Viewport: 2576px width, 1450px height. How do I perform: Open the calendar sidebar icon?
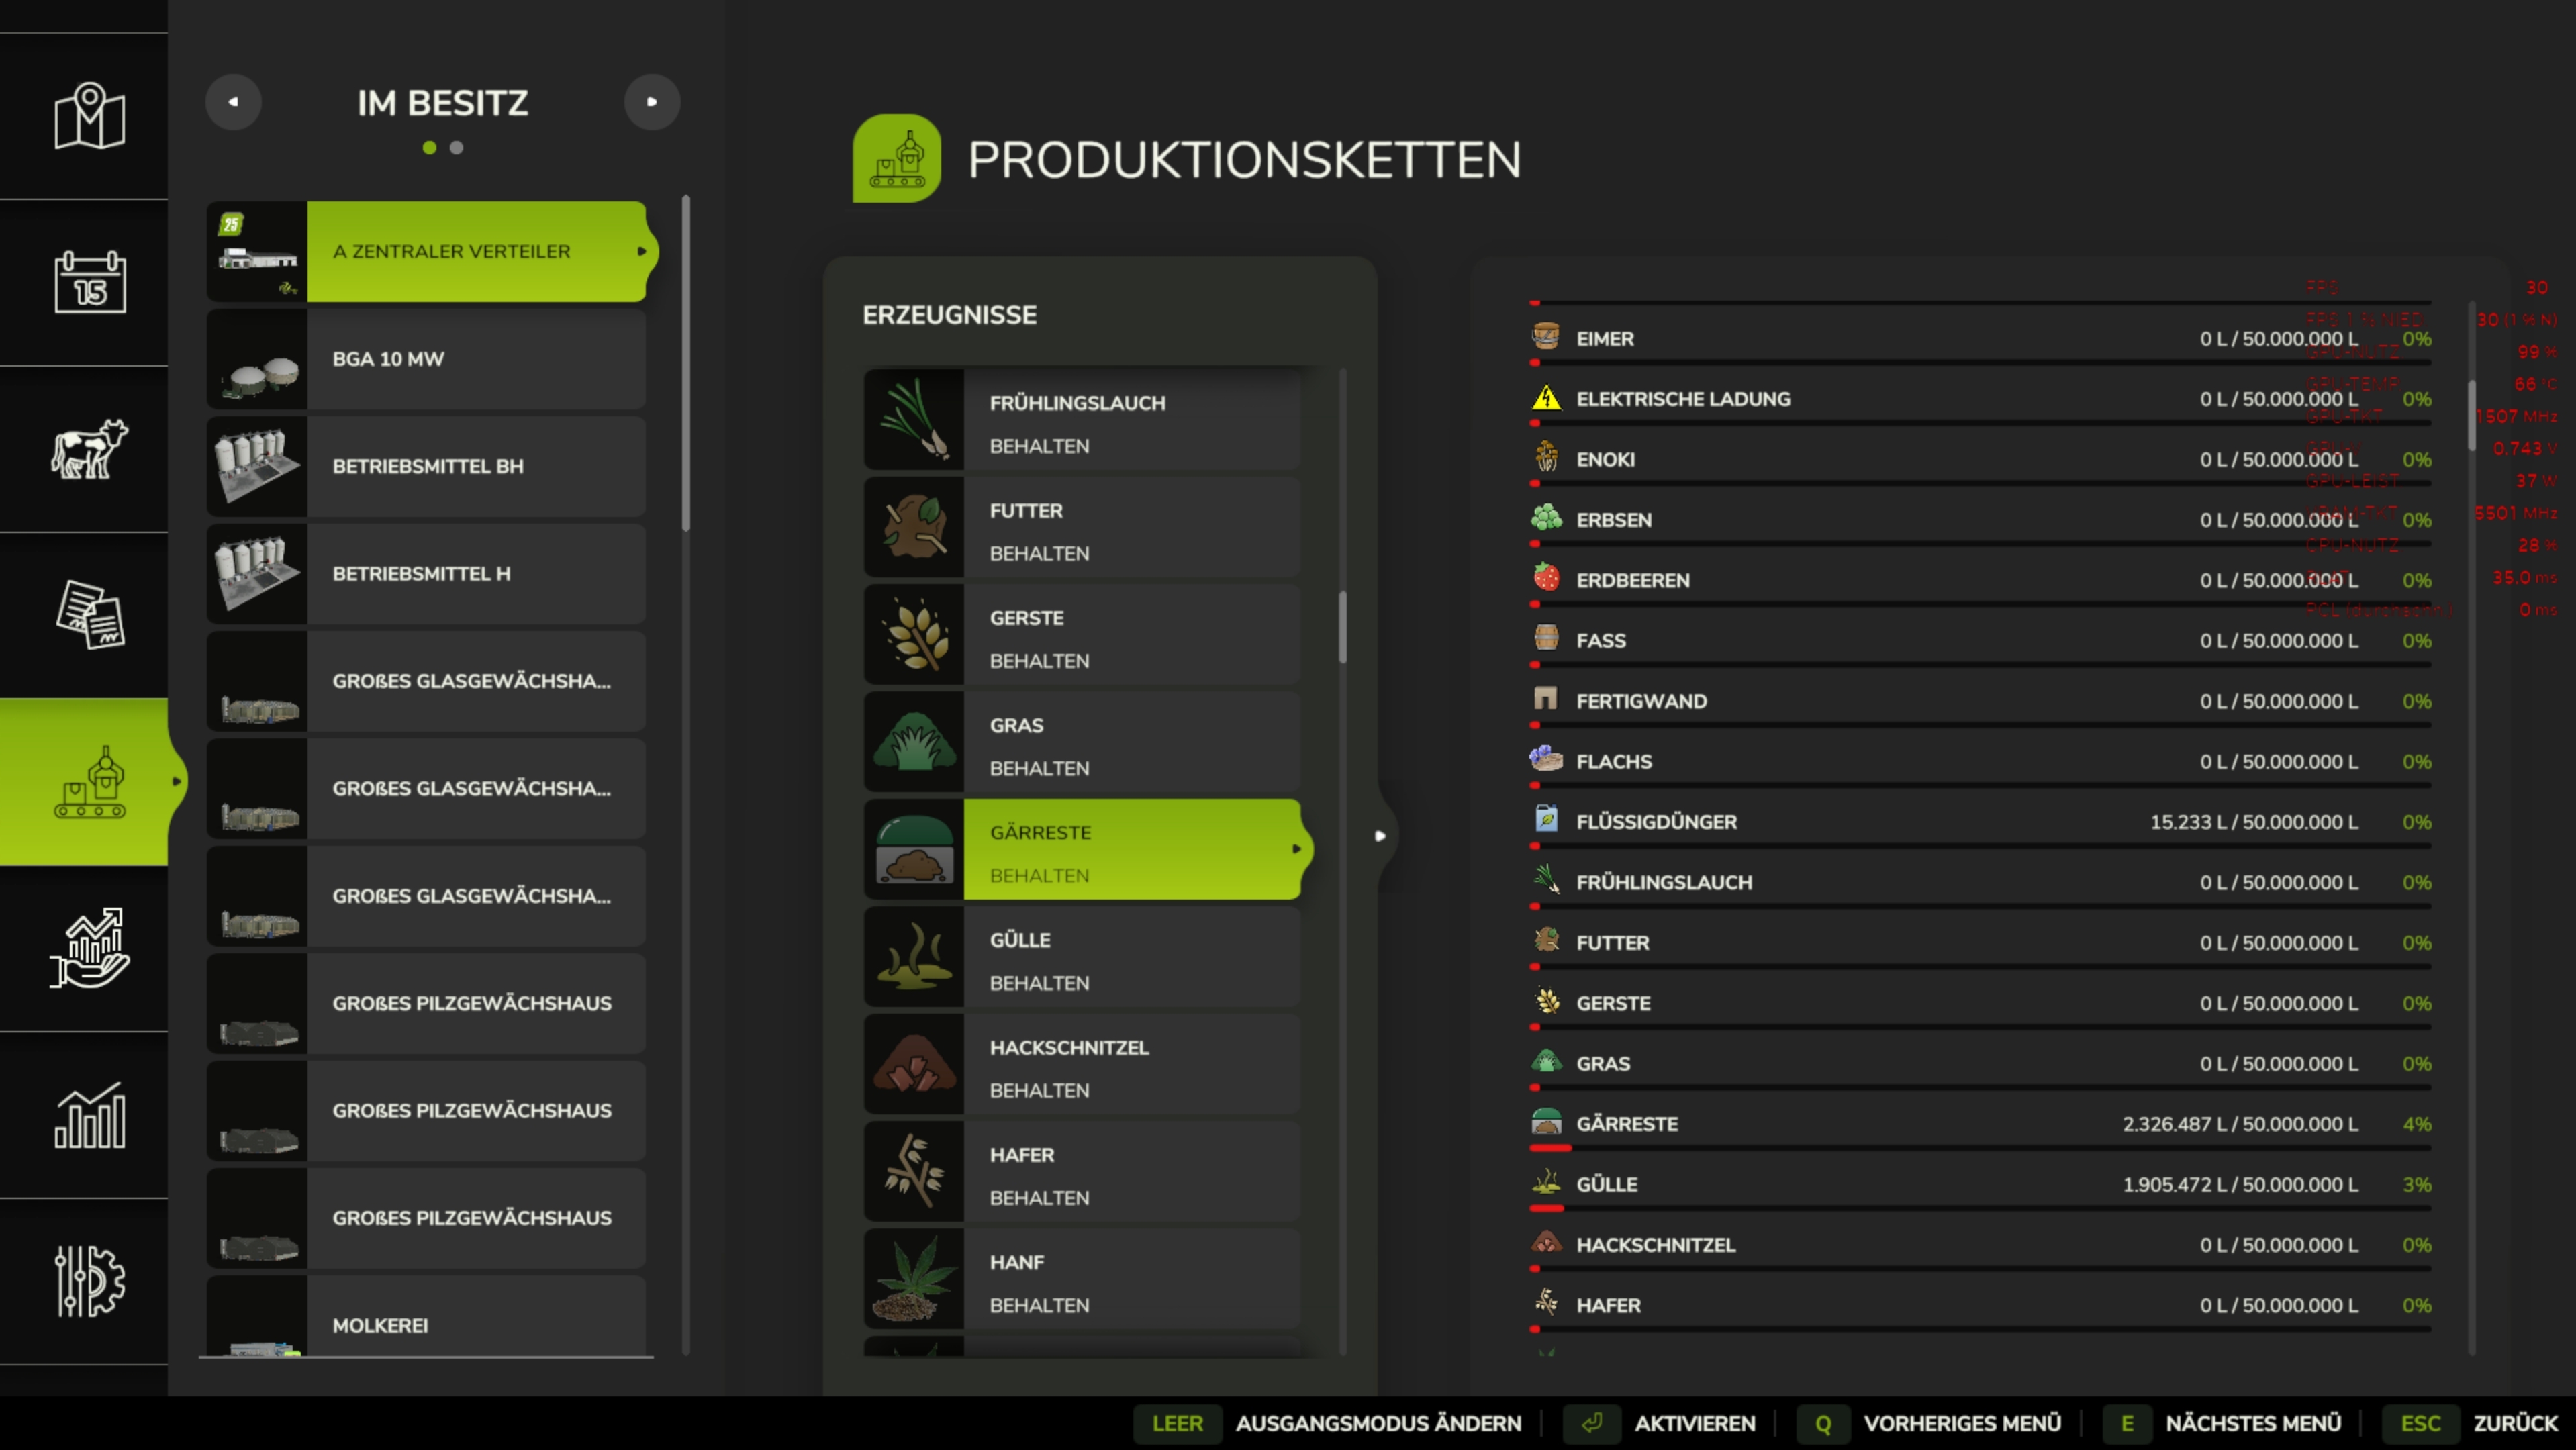pos(89,282)
